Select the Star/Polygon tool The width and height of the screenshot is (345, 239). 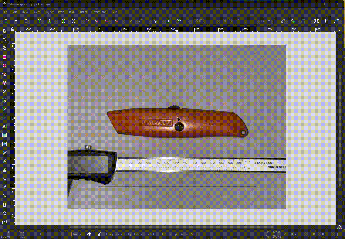point(5,74)
